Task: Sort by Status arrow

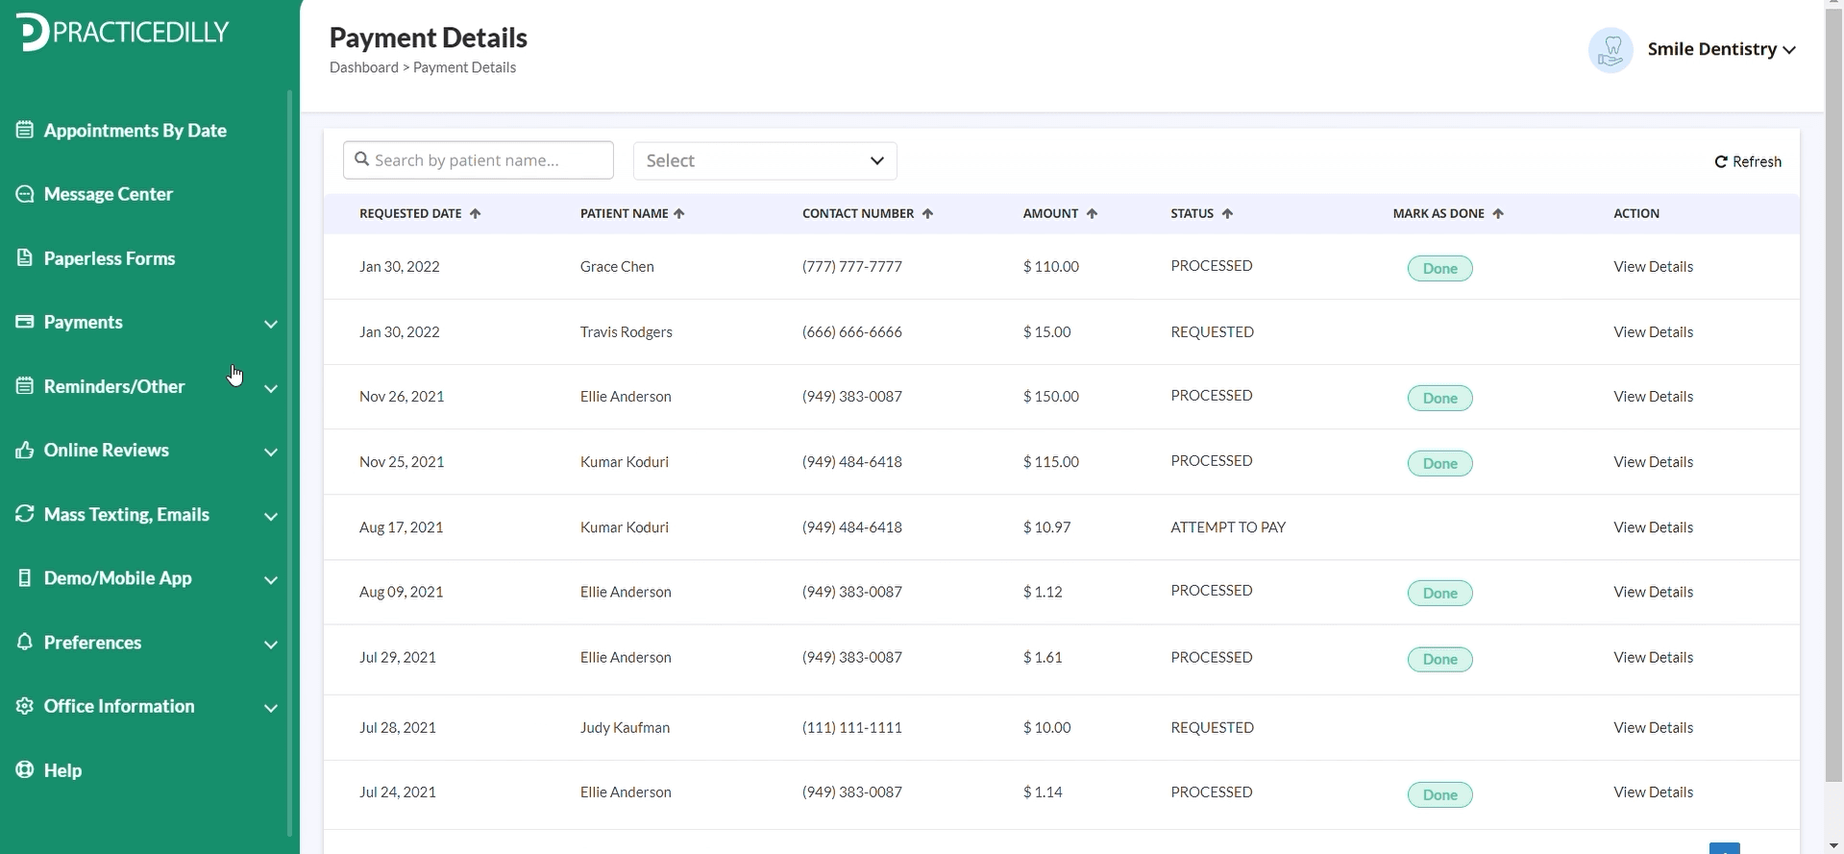Action: point(1227,213)
